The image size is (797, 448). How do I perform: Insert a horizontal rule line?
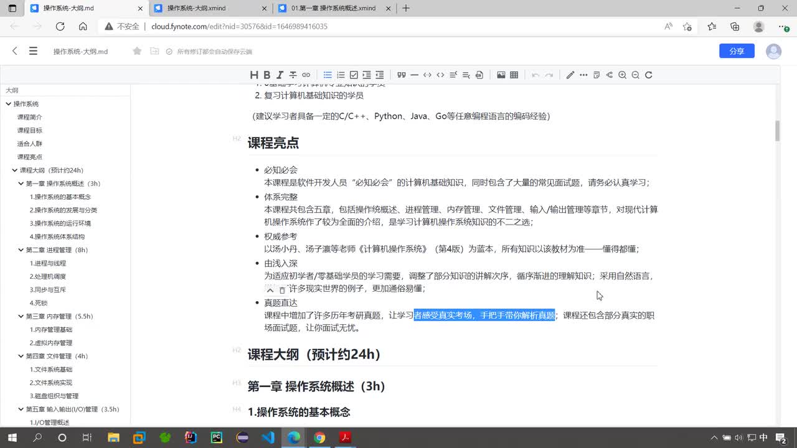click(x=414, y=75)
